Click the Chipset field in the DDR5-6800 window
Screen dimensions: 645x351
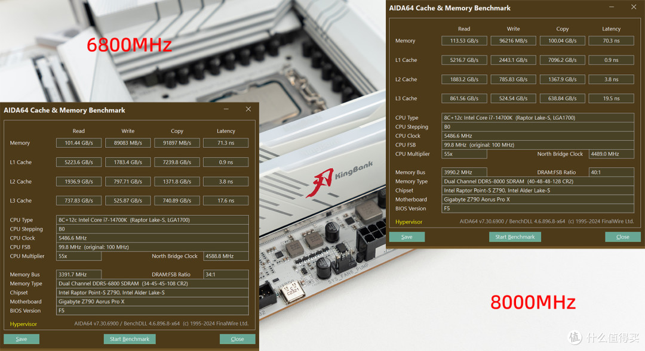[x=152, y=293]
